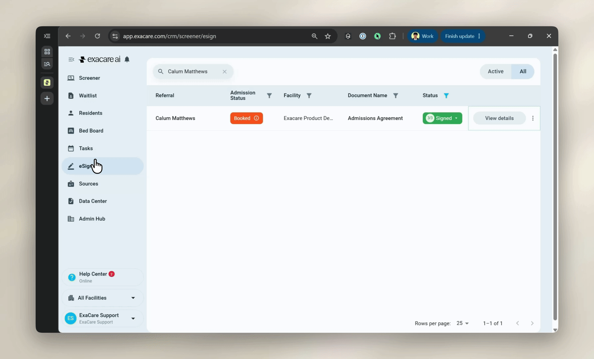
Task: Reload the page in browser
Action: [98, 36]
